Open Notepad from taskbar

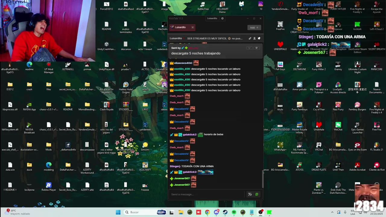(x=252, y=212)
